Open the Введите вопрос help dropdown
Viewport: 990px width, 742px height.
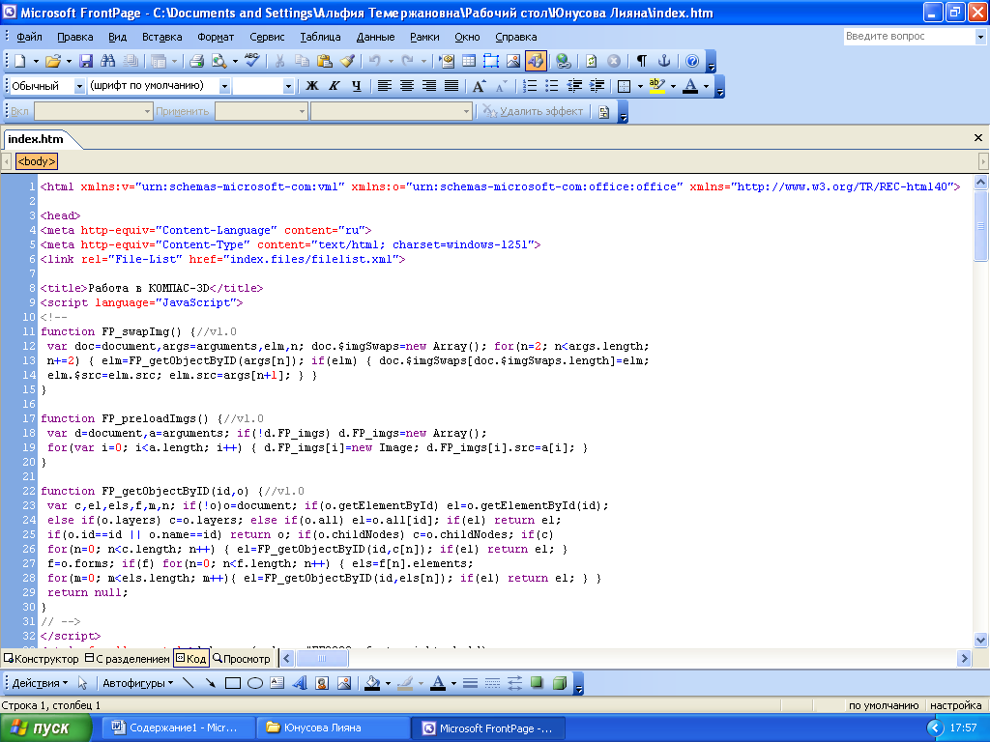pyautogui.click(x=980, y=37)
